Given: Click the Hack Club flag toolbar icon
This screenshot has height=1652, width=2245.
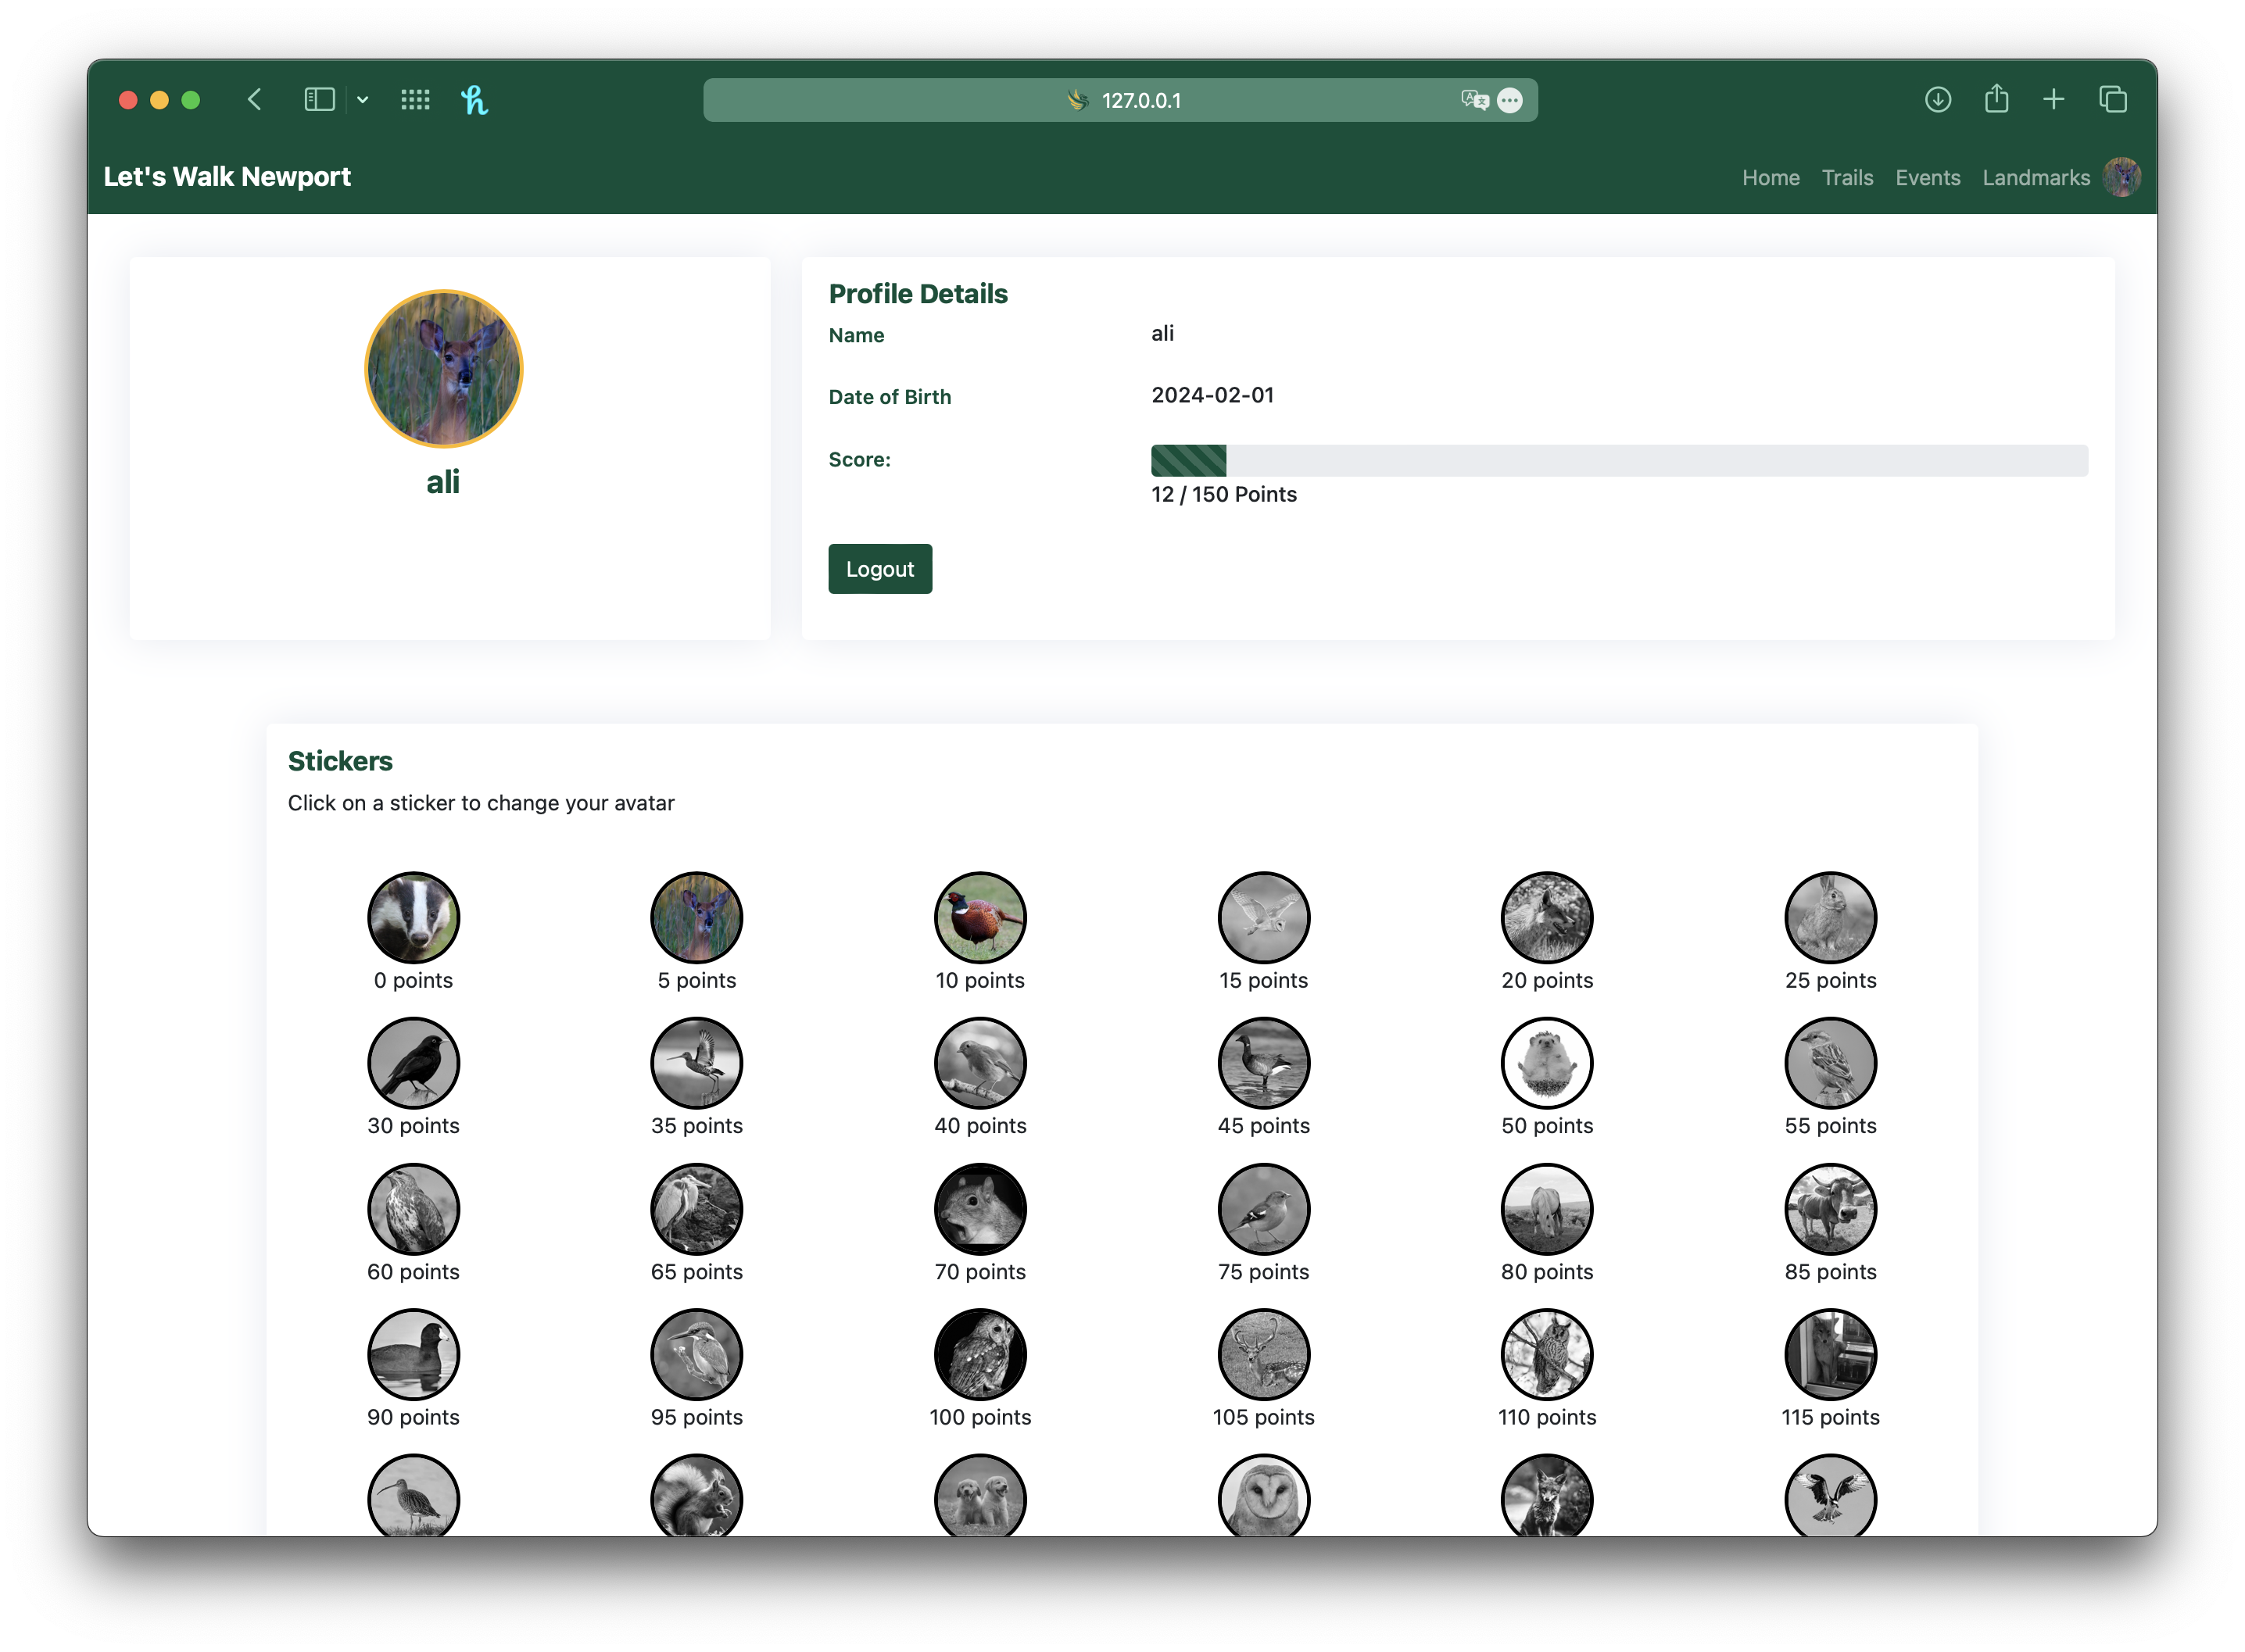Looking at the screenshot, I should [475, 99].
